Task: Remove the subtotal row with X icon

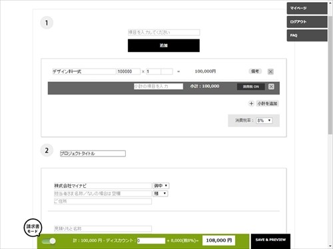Action: [271, 87]
